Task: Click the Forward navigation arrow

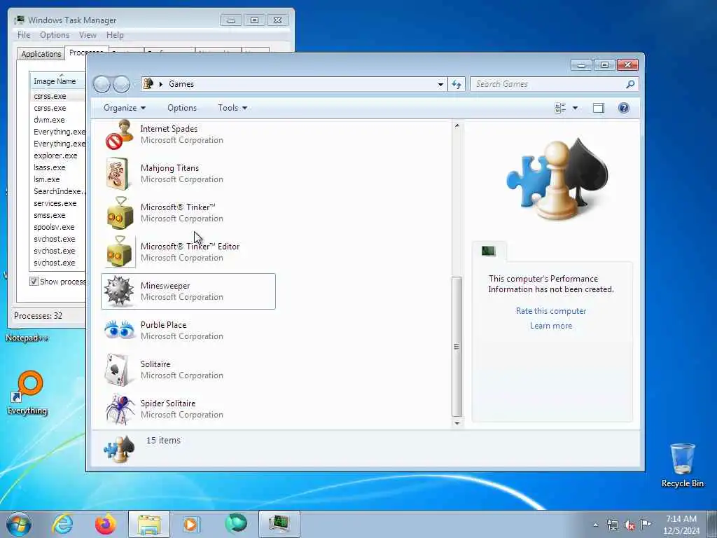Action: tap(121, 84)
